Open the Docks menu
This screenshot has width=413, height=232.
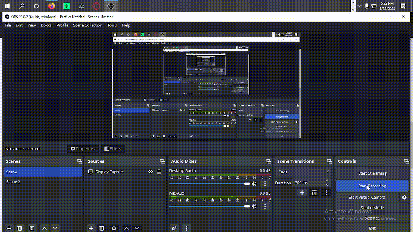(x=46, y=25)
